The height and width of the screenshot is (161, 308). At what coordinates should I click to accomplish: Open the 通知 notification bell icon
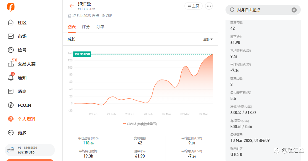[11, 78]
